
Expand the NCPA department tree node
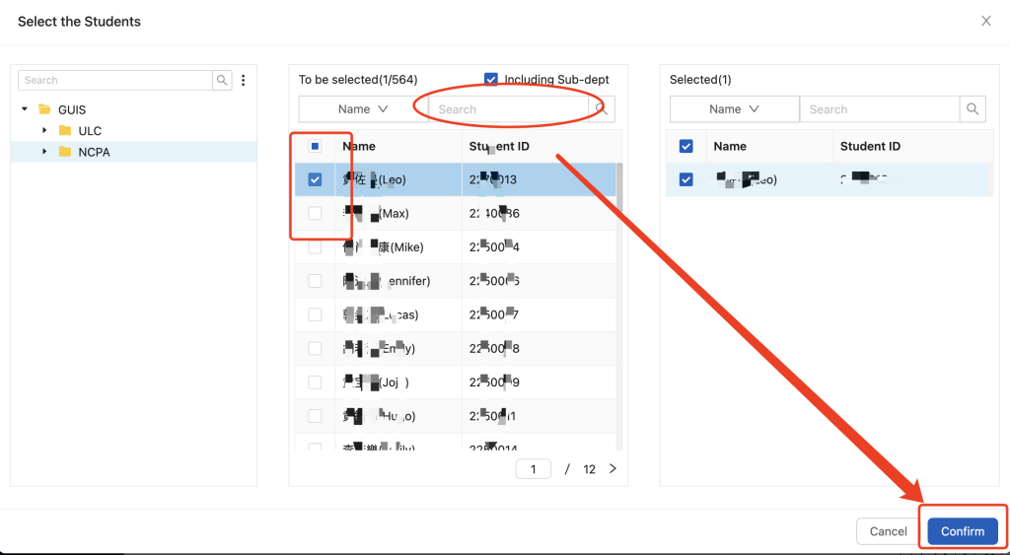click(x=44, y=152)
